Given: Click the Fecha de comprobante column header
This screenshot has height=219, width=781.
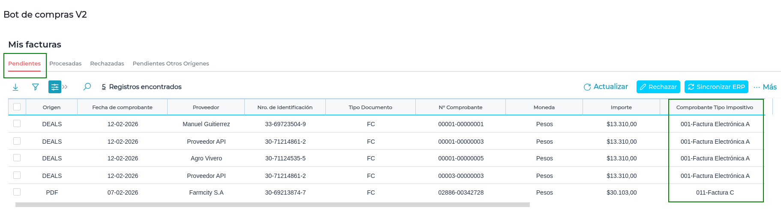Looking at the screenshot, I should [x=122, y=107].
